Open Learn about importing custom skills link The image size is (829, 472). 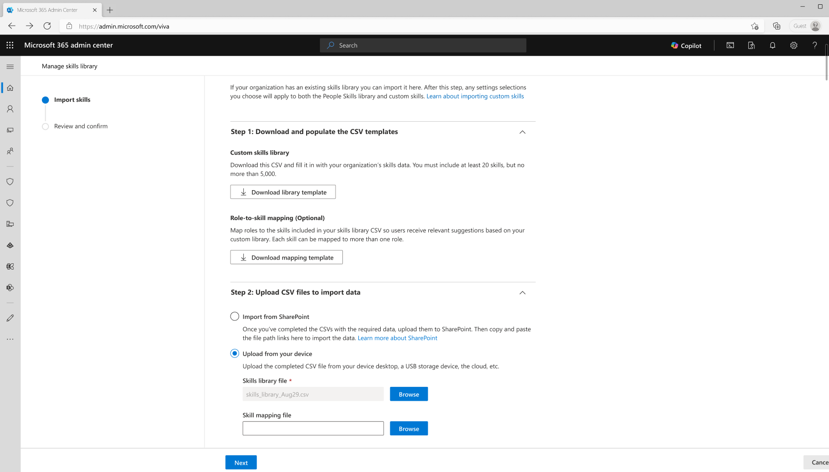click(475, 96)
